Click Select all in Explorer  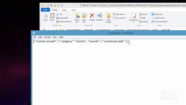[x=157, y=14]
